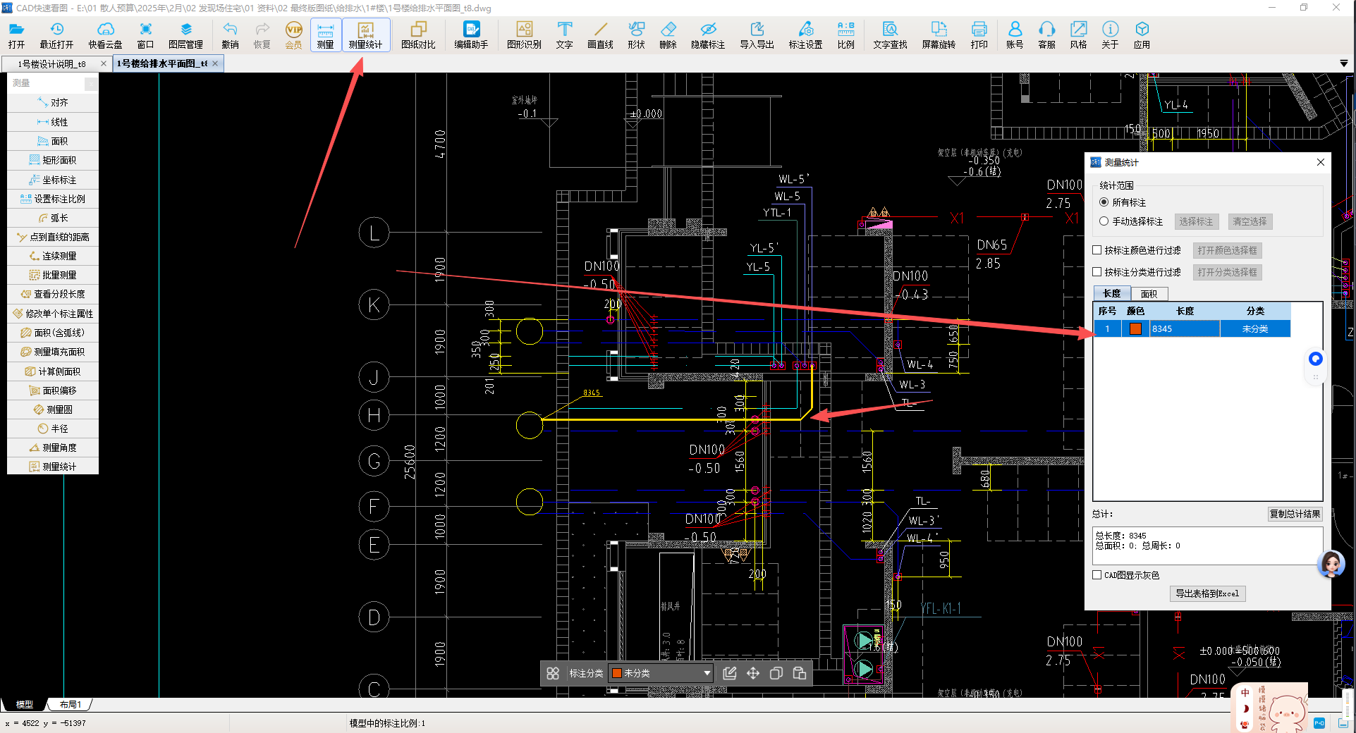The image size is (1356, 733).
Task: Click the 打印 print icon
Action: 979,35
